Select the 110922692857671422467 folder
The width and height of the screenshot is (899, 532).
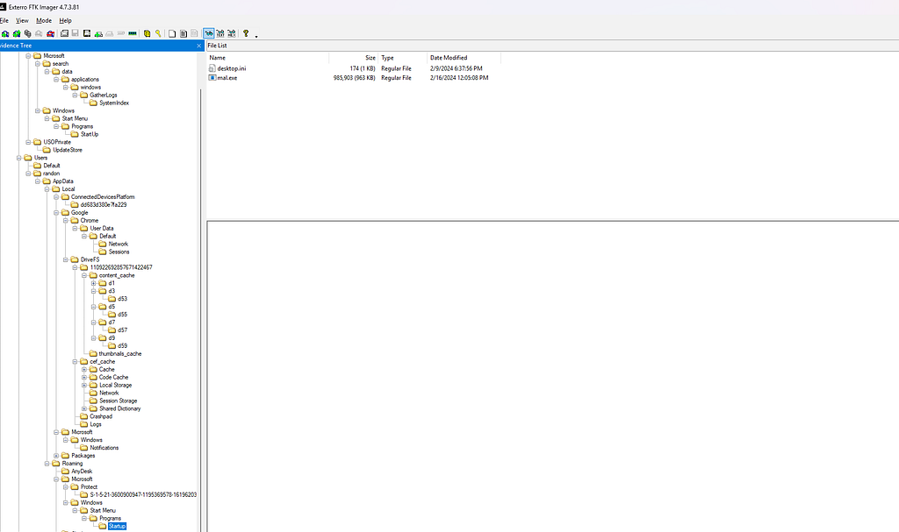(x=121, y=267)
